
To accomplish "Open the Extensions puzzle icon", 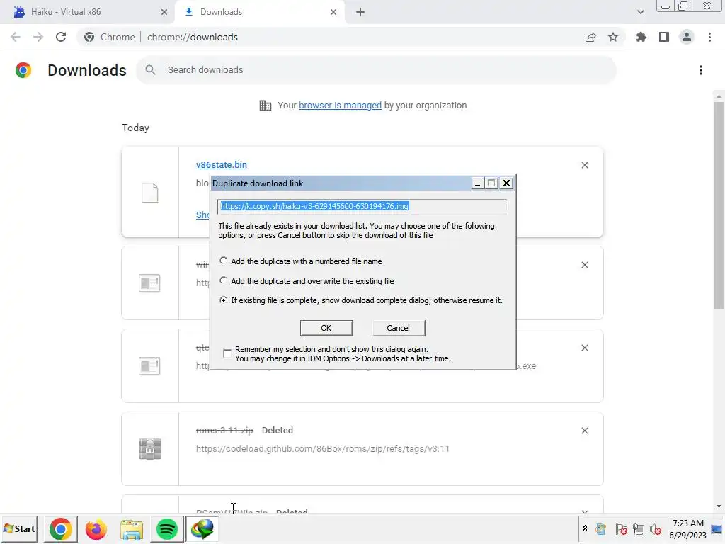I will click(x=641, y=37).
